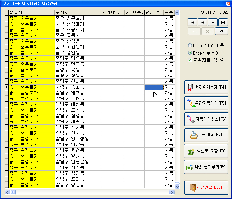Select destination cell 강남구 삼성동
This screenshot has width=232, height=199.
click(x=78, y=116)
